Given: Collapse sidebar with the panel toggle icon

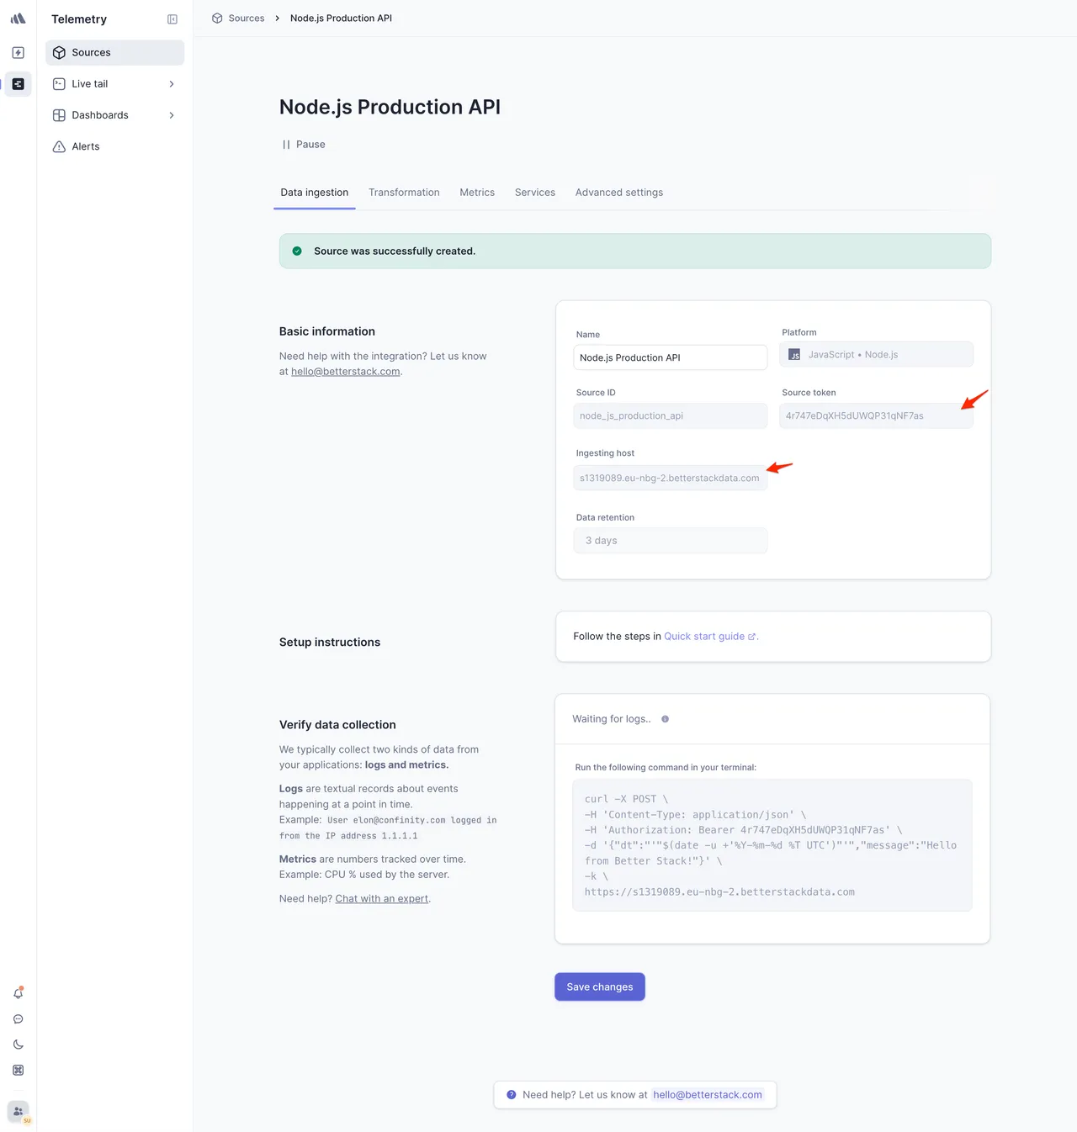Looking at the screenshot, I should (172, 19).
